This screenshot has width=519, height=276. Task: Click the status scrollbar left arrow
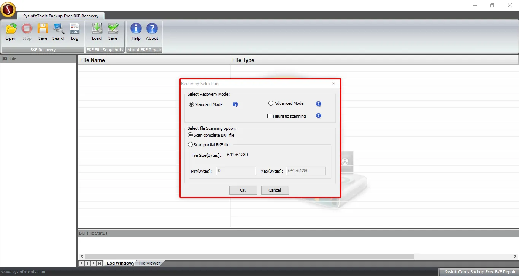(81, 257)
